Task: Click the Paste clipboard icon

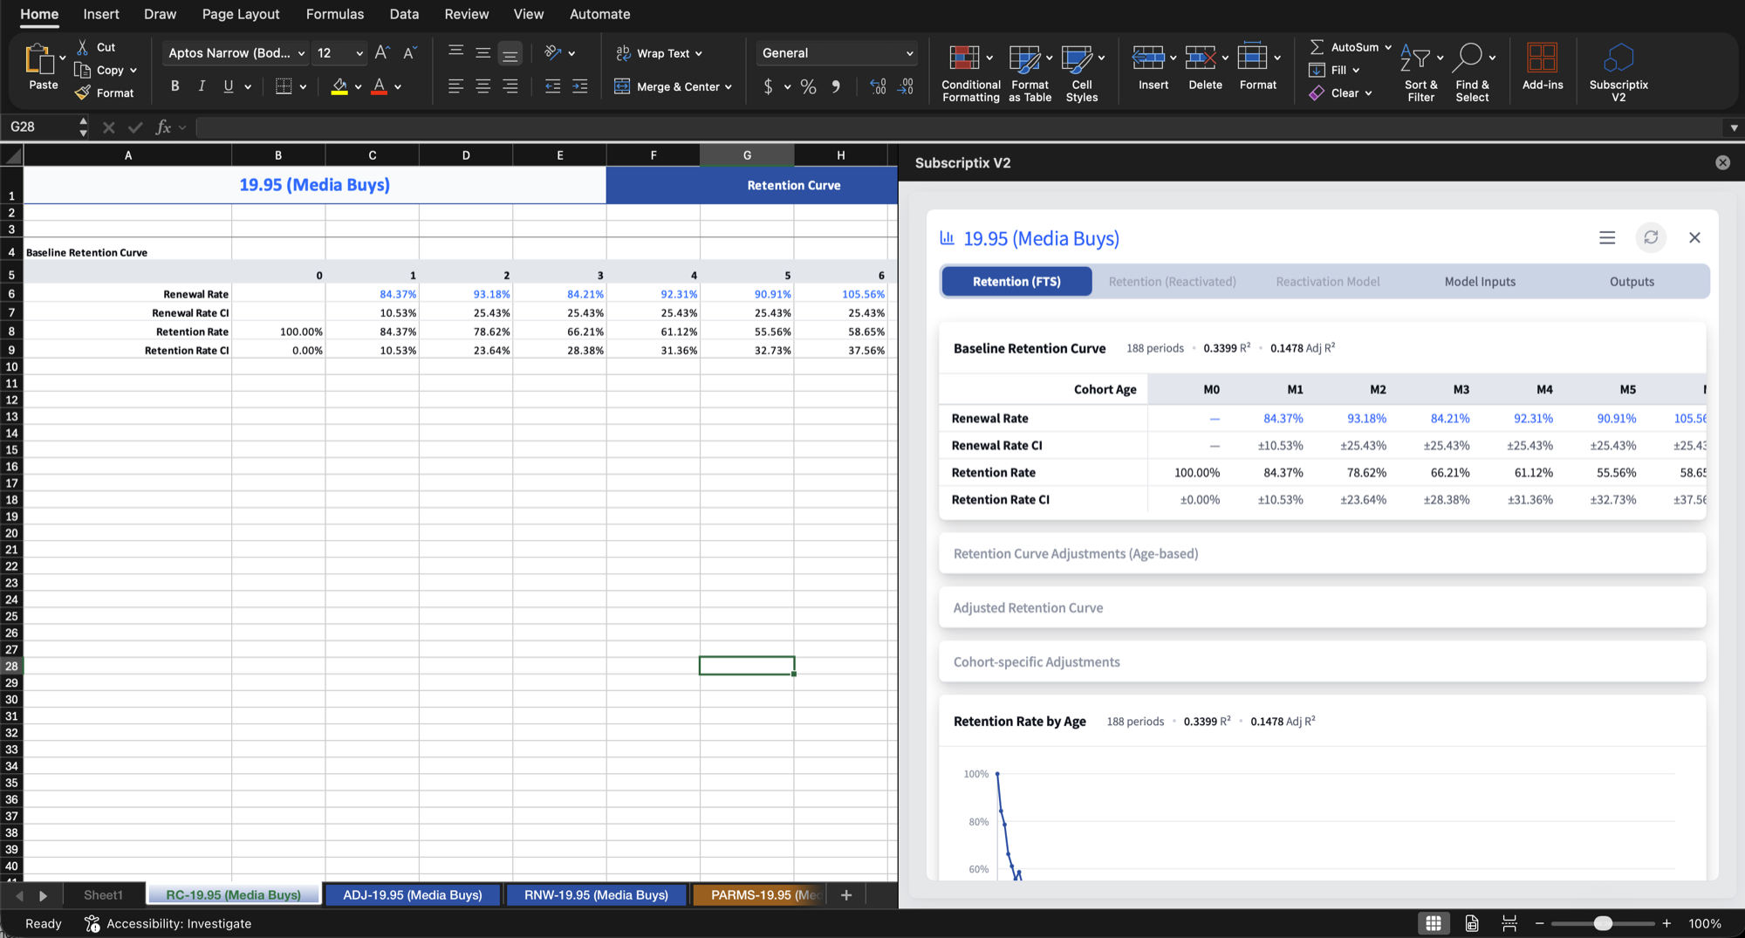Action: click(39, 58)
